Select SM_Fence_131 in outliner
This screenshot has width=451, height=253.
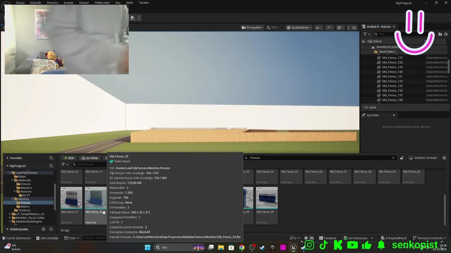coord(392,77)
